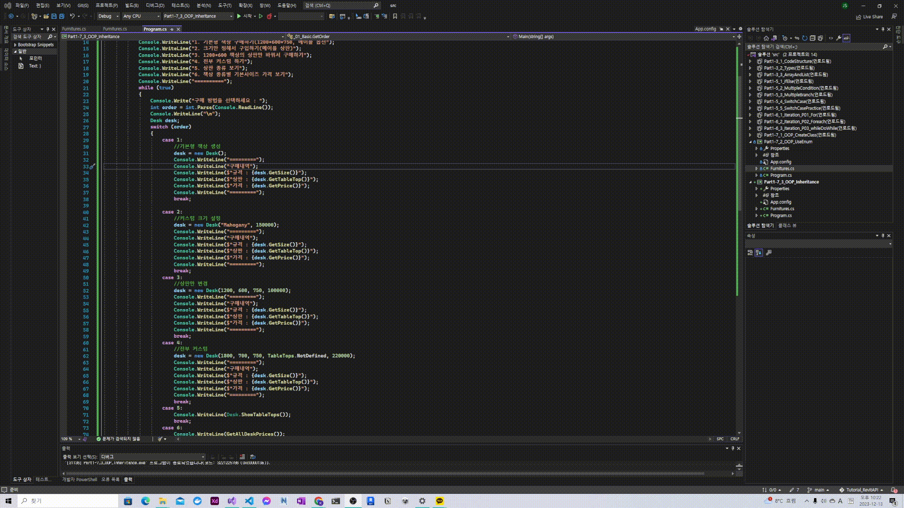Image resolution: width=904 pixels, height=508 pixels.
Task: Switch to the 오류 목록 tab
Action: pyautogui.click(x=110, y=479)
